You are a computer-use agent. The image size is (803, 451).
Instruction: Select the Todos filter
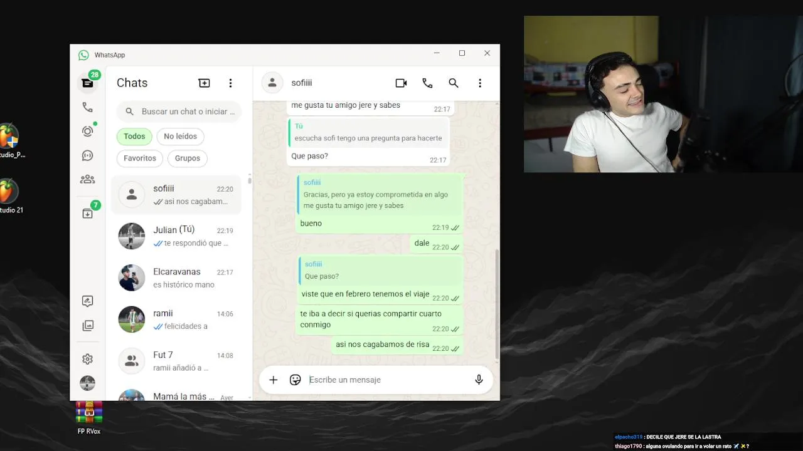134,136
